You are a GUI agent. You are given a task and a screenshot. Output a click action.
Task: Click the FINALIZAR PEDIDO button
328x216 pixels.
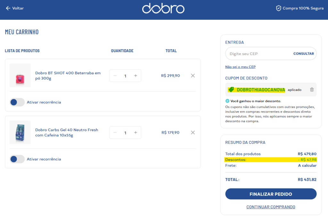coord(271,194)
